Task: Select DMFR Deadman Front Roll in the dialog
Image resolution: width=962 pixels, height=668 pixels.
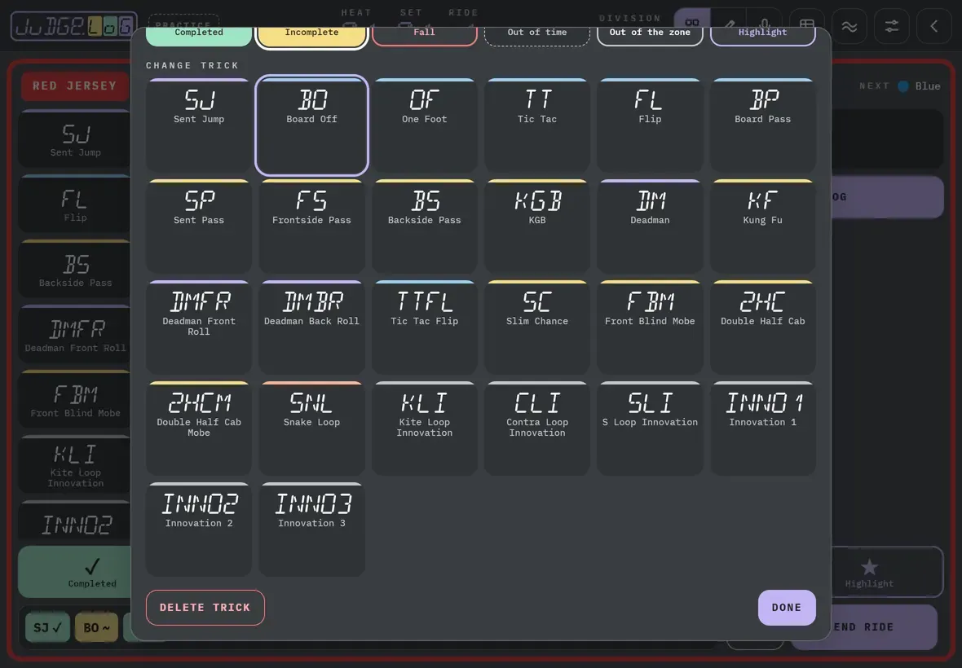Action: pos(199,327)
